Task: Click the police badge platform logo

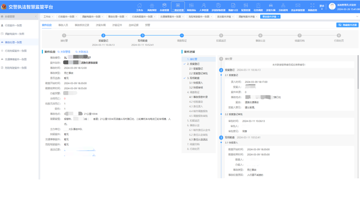Action: pos(4,7)
